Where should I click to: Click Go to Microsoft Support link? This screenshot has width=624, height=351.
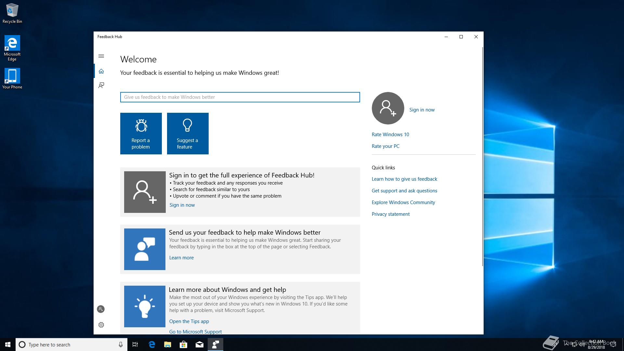pos(195,331)
